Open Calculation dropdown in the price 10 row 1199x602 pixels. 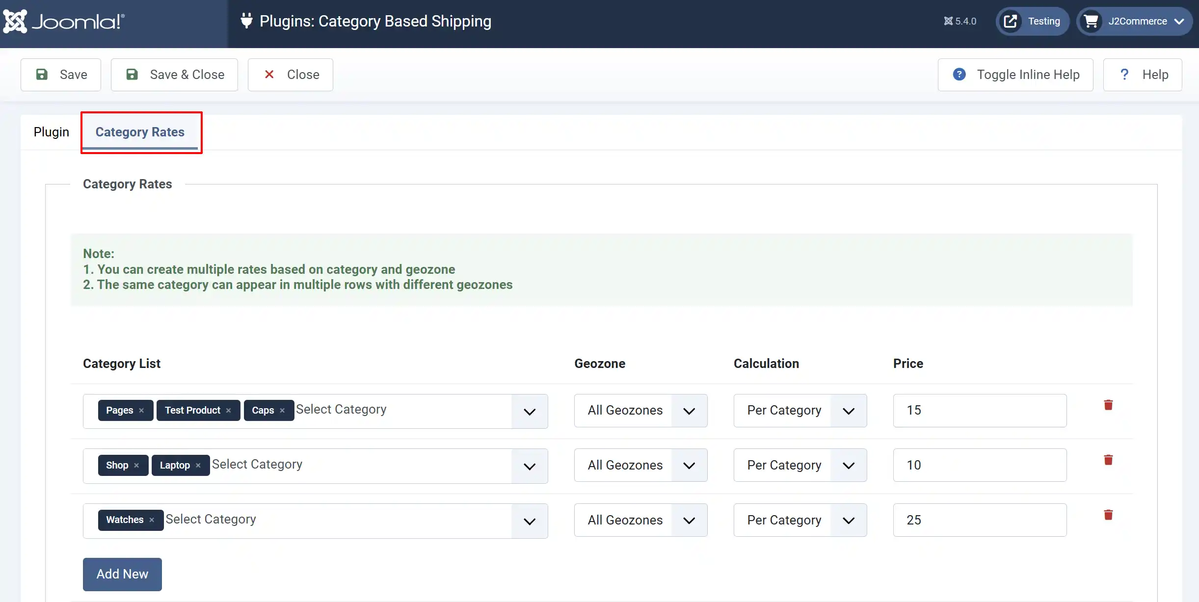tap(800, 465)
